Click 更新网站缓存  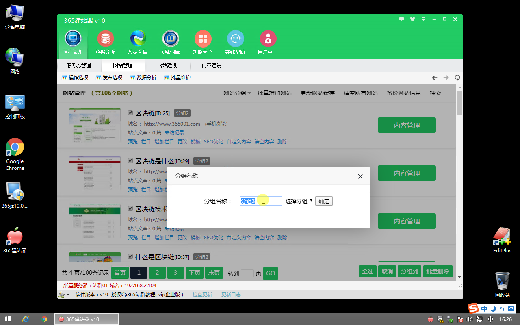pyautogui.click(x=318, y=93)
